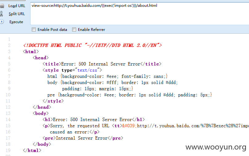The width and height of the screenshot is (249, 156).
Task: Click the 'Sorry, the requested URL' line
Action: click(146, 126)
